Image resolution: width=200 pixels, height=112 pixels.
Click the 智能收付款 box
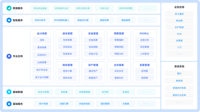coord(83,20)
